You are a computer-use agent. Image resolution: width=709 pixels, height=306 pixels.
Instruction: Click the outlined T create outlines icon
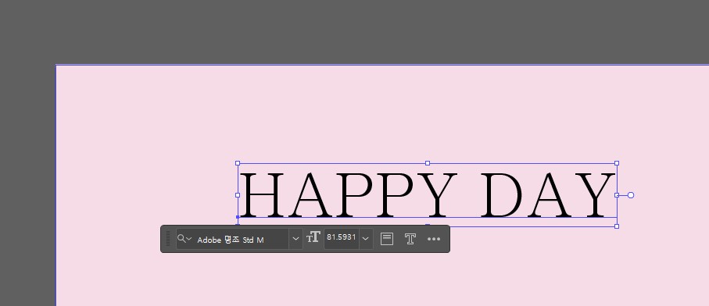point(410,239)
